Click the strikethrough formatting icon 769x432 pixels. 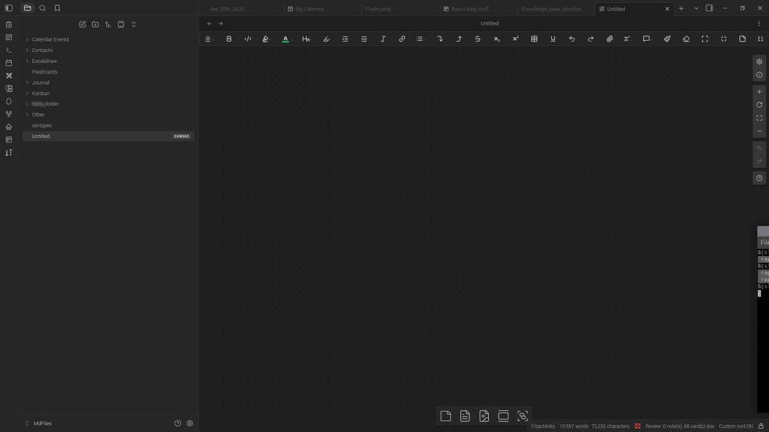tap(478, 39)
